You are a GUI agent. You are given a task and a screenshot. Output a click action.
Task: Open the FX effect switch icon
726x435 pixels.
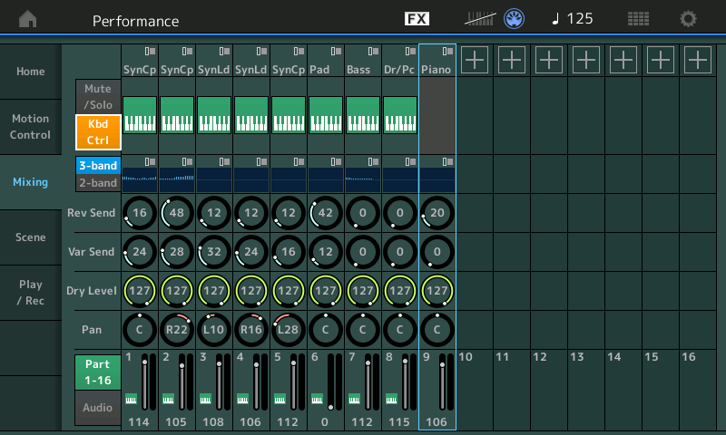click(x=417, y=19)
